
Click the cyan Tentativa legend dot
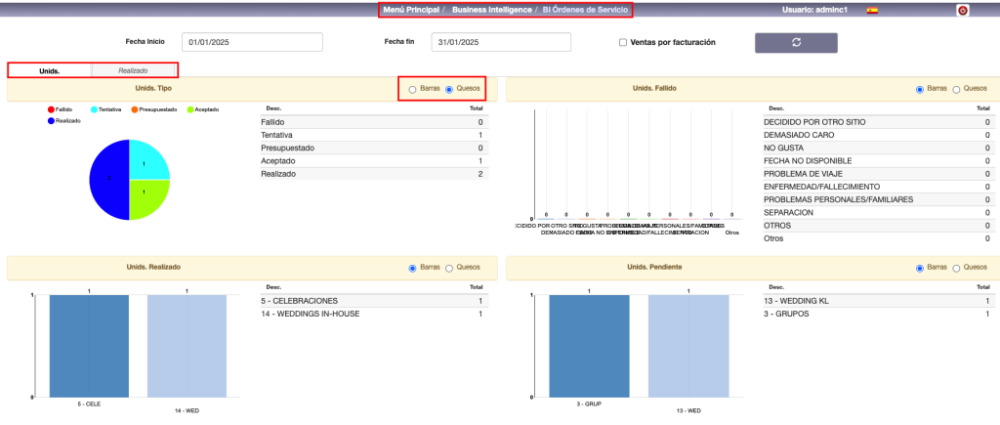94,109
